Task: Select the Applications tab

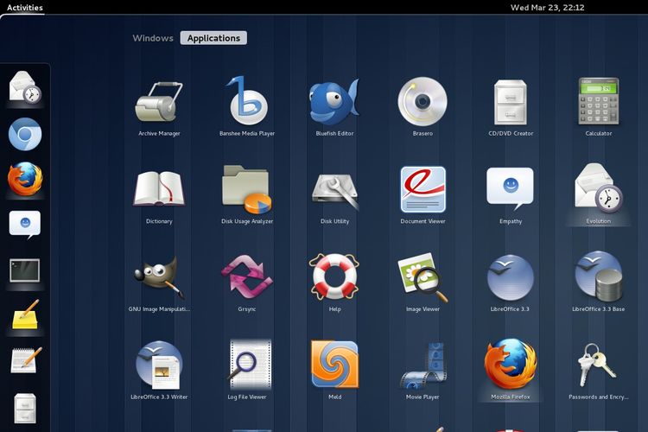Action: pos(213,38)
